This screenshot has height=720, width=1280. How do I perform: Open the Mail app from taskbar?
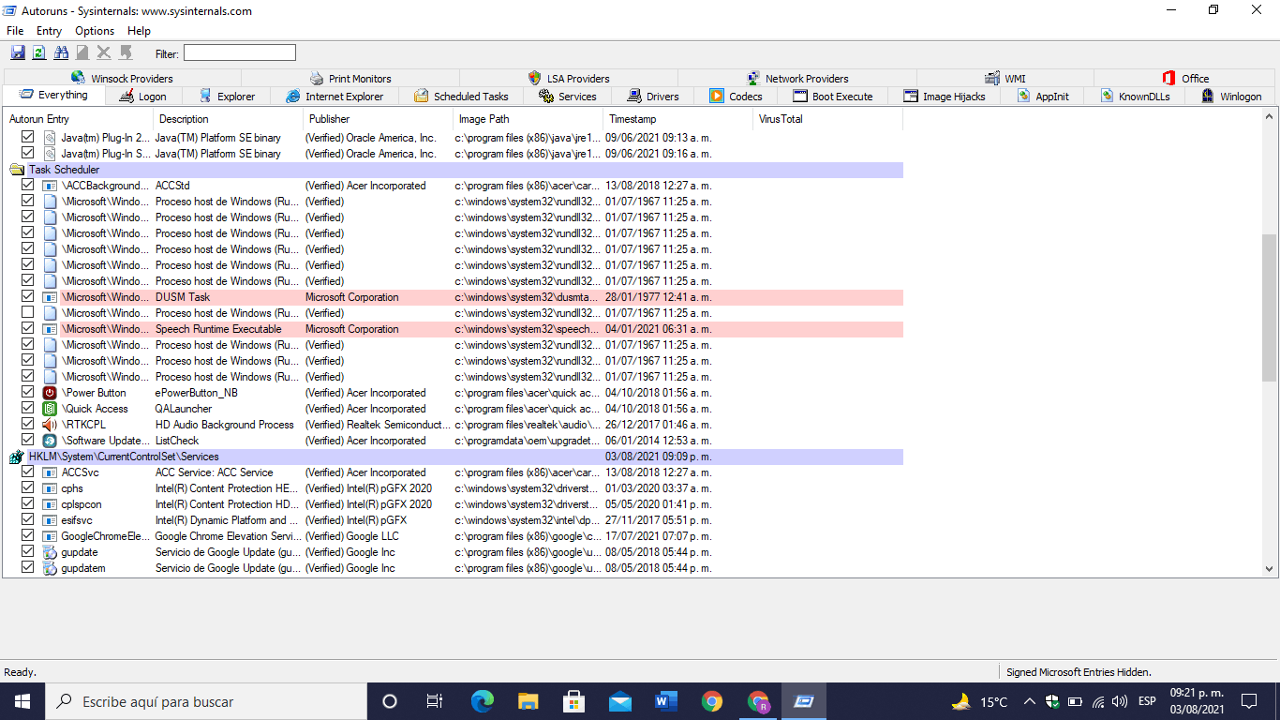point(619,701)
